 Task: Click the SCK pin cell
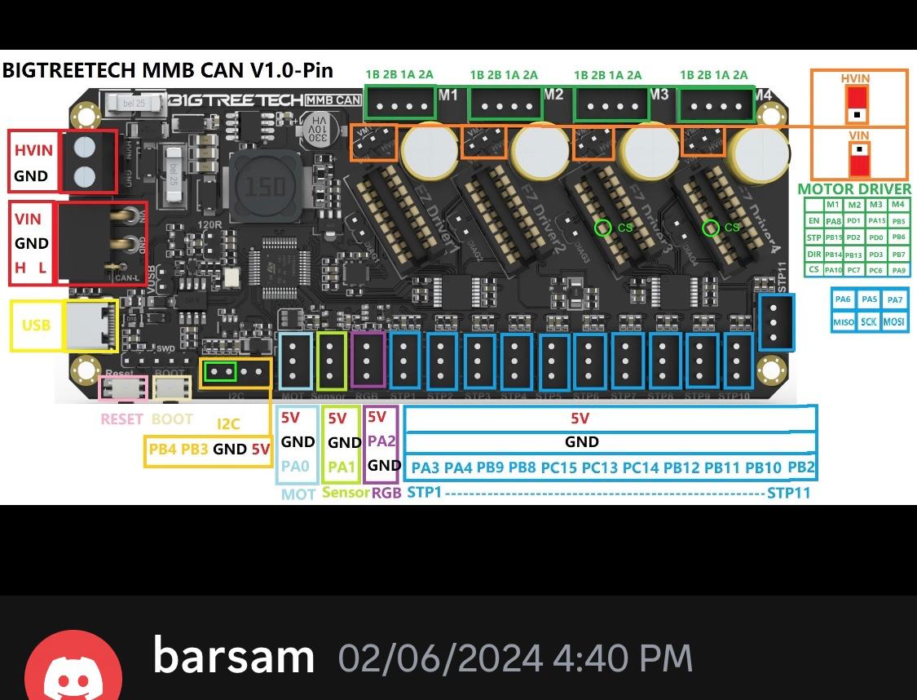click(868, 322)
